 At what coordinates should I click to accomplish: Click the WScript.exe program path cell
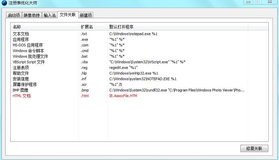147,62
